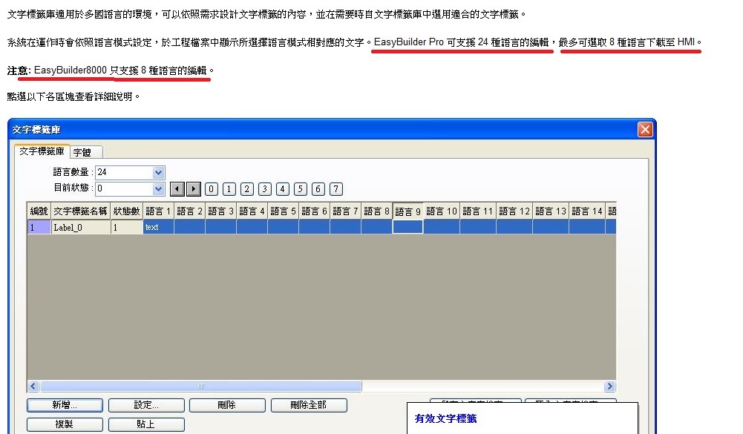The width and height of the screenshot is (743, 434).
Task: Click the next state arrow button
Action: pyautogui.click(x=194, y=189)
